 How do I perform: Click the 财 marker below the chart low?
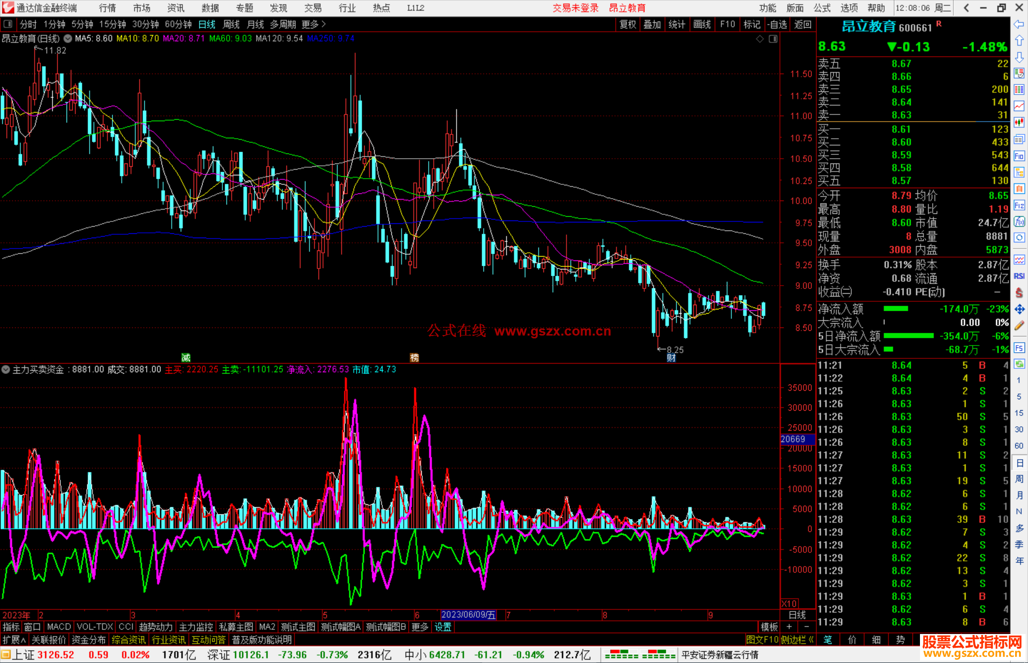tap(671, 358)
